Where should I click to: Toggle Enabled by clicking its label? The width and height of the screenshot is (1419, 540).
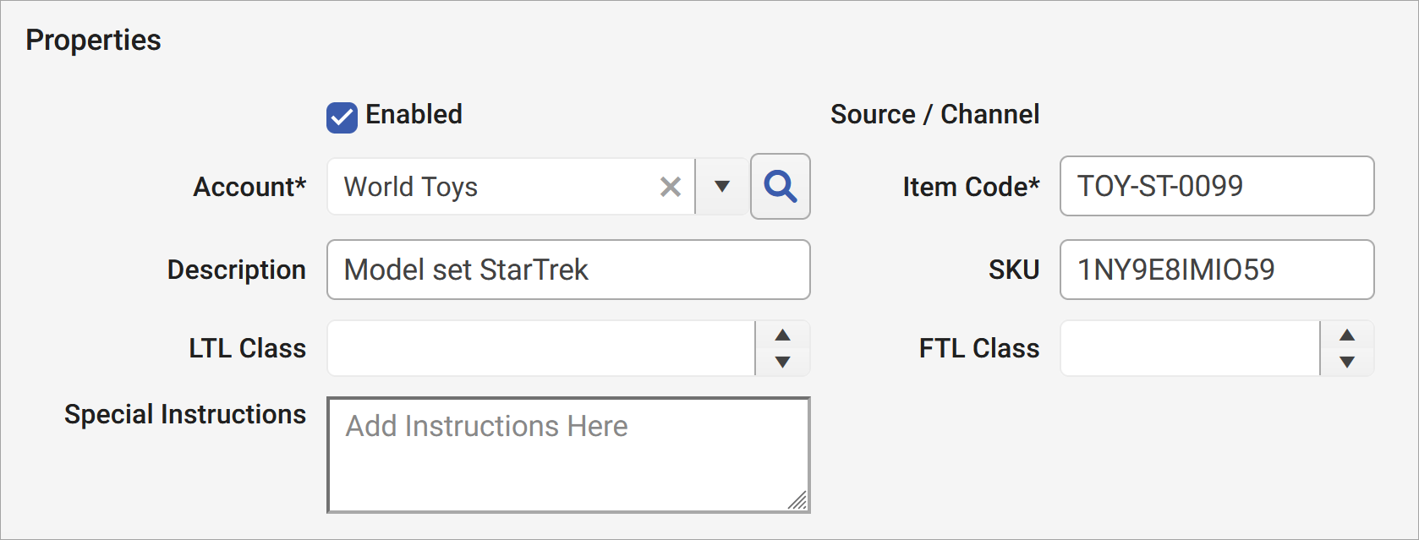pos(414,115)
